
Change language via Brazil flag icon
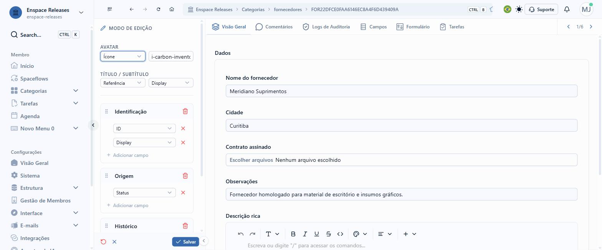click(507, 9)
